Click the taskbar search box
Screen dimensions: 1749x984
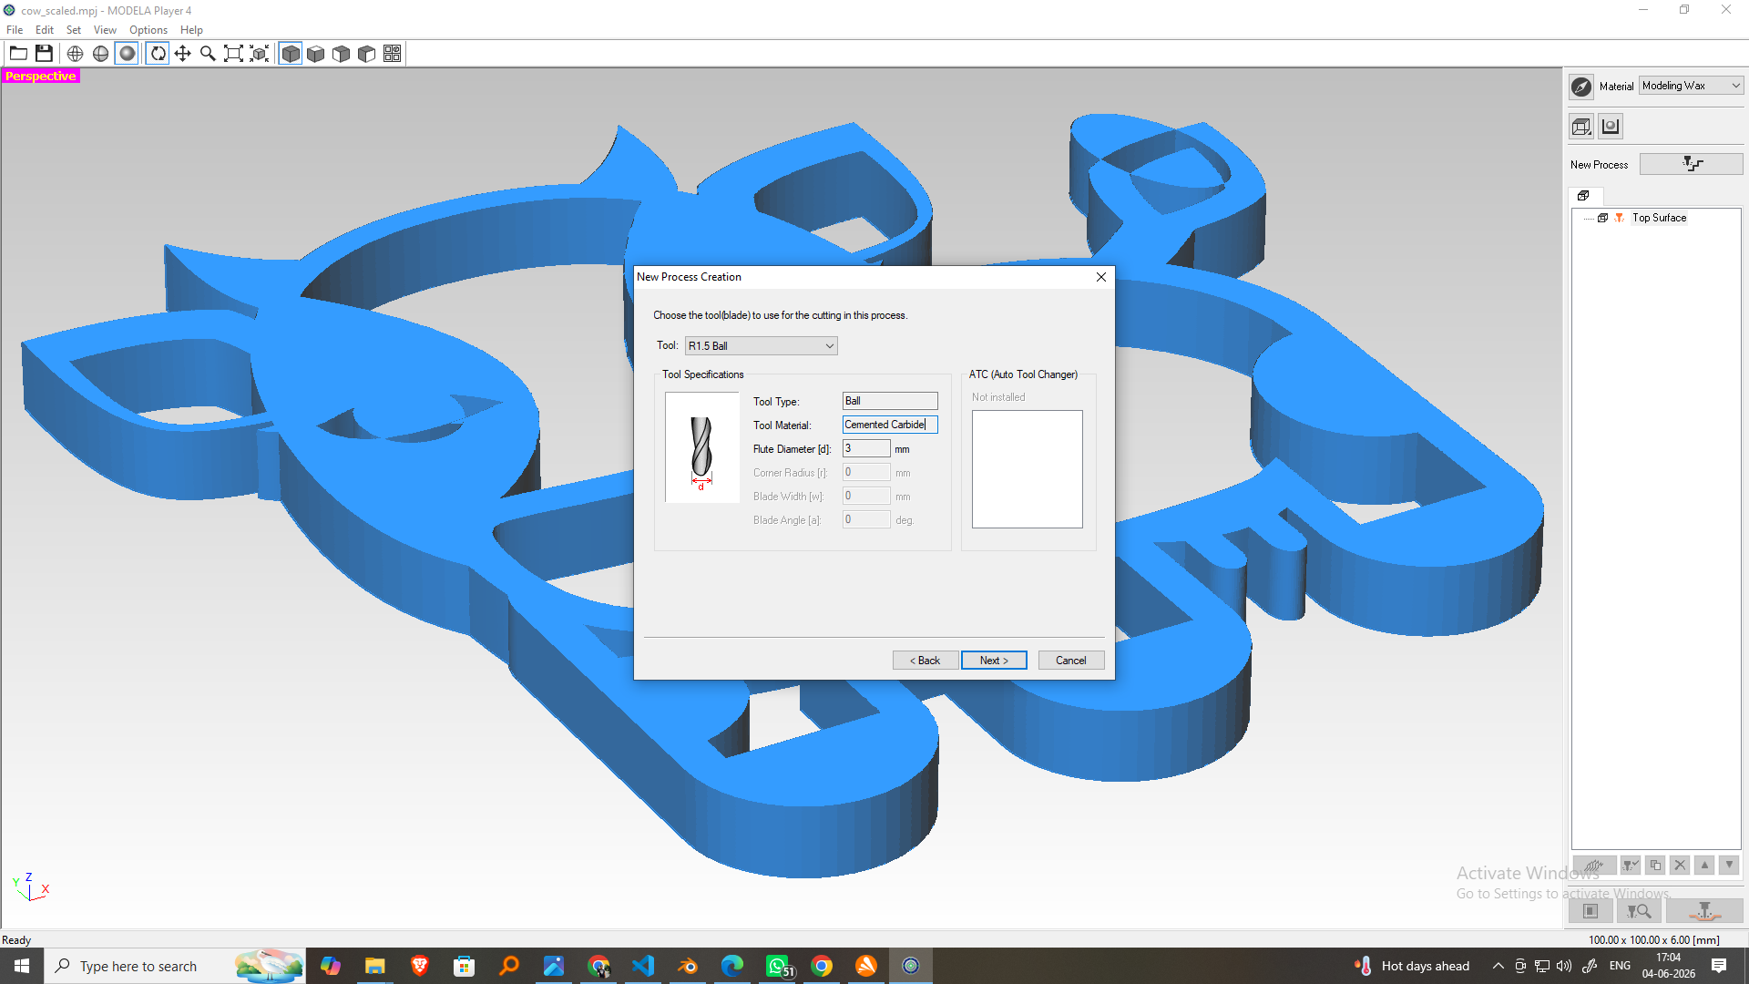175,966
